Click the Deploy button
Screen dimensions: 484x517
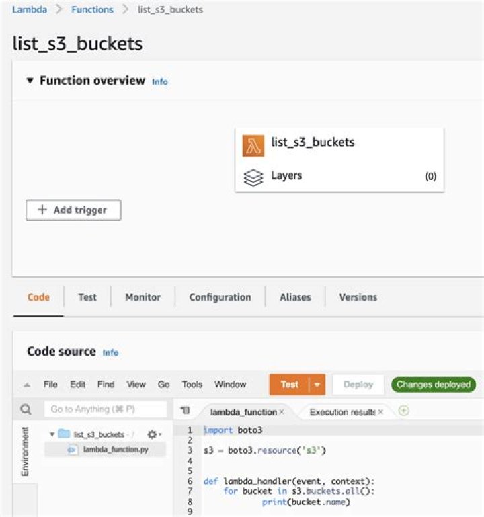coord(358,385)
